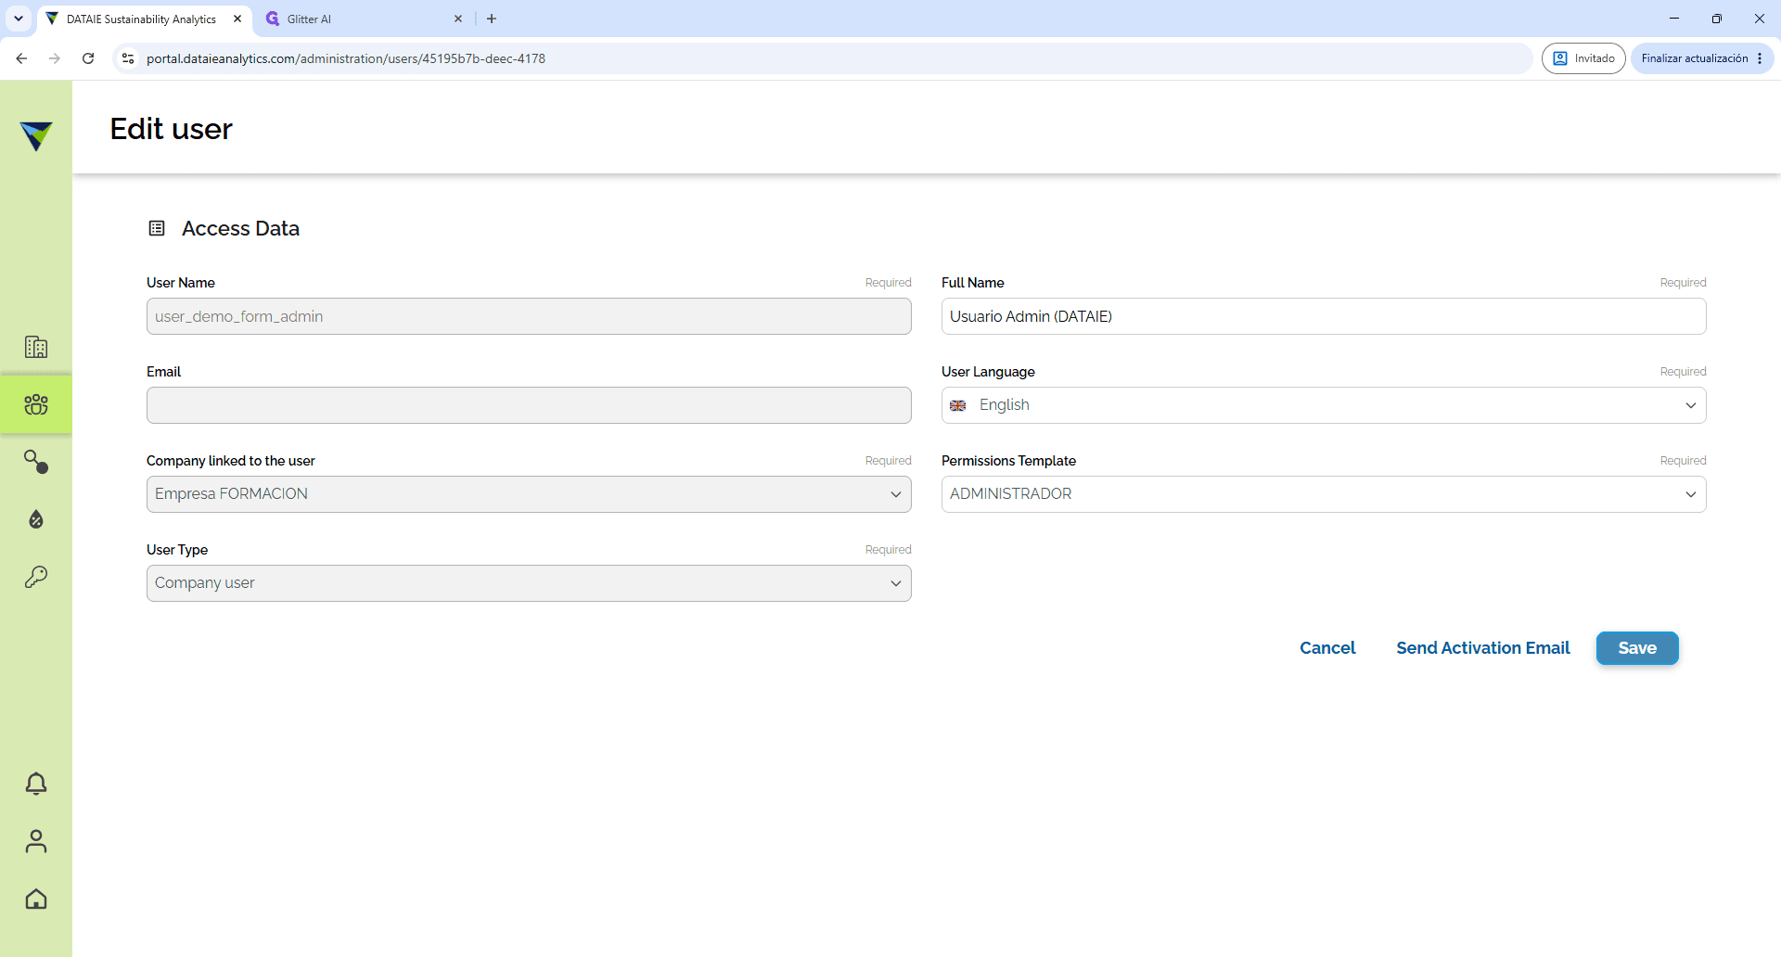The width and height of the screenshot is (1781, 957).
Task: Click the Access Data section icon
Action: click(x=157, y=228)
